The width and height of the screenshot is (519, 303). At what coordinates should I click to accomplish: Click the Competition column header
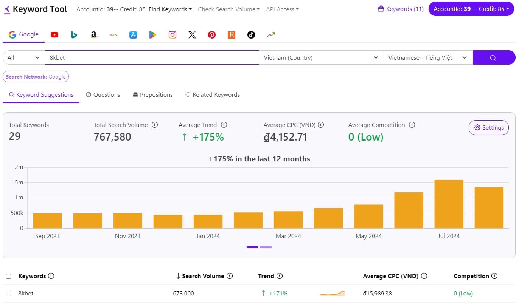pyautogui.click(x=471, y=276)
